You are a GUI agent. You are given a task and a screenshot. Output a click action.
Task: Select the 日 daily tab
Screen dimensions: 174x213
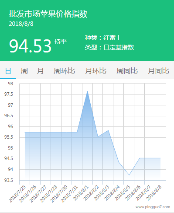(8, 71)
